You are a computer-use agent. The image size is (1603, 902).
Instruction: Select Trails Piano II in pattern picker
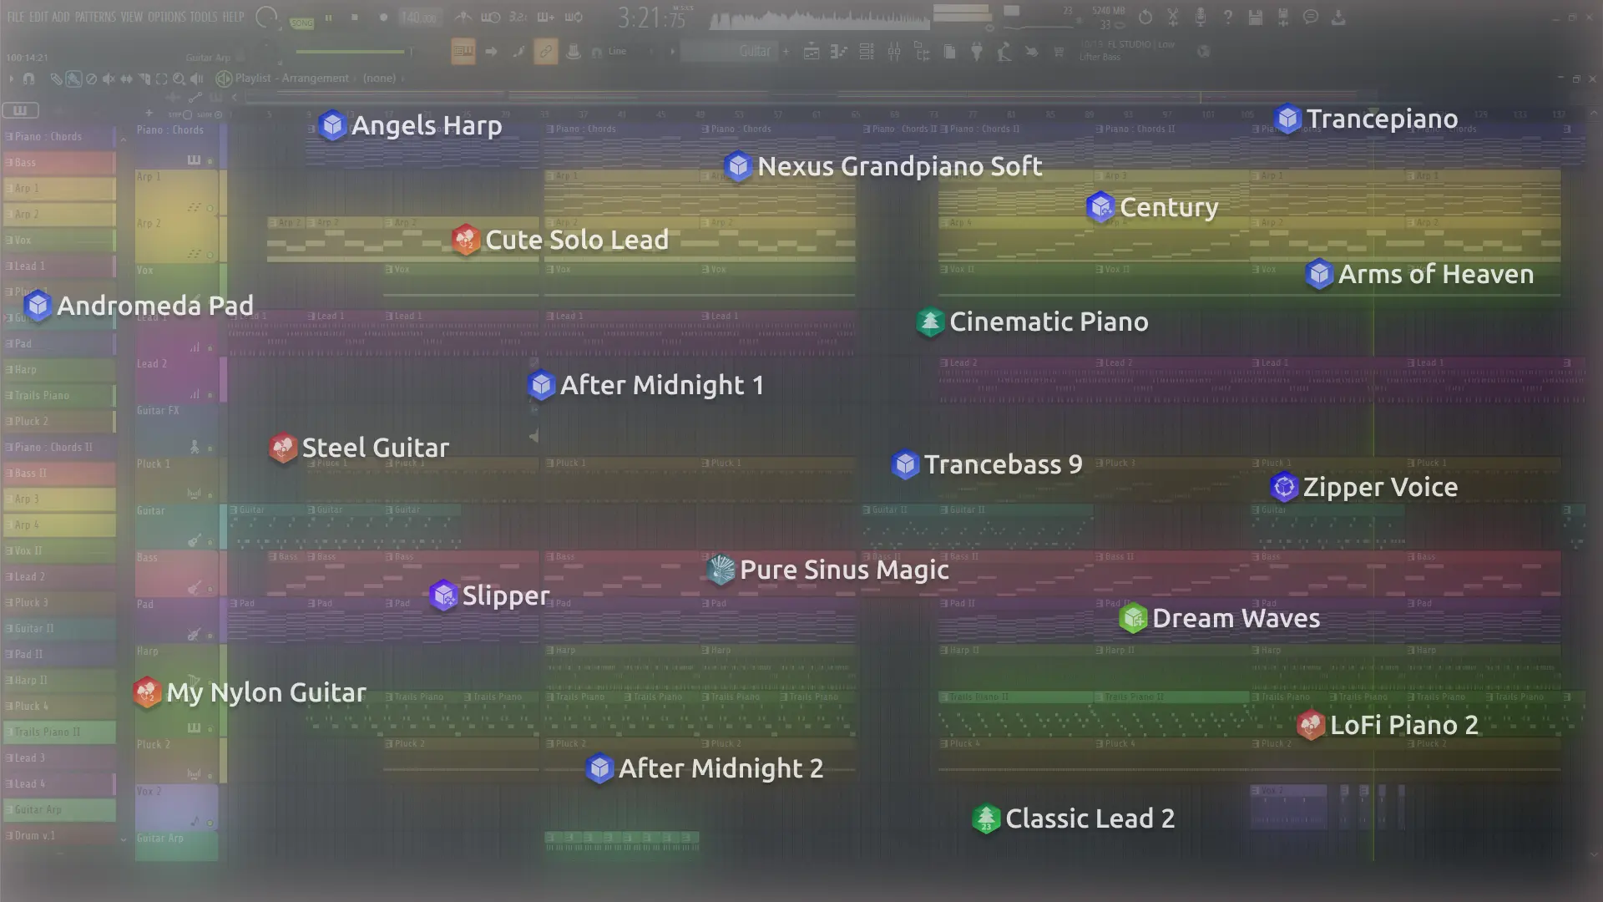pyautogui.click(x=58, y=732)
